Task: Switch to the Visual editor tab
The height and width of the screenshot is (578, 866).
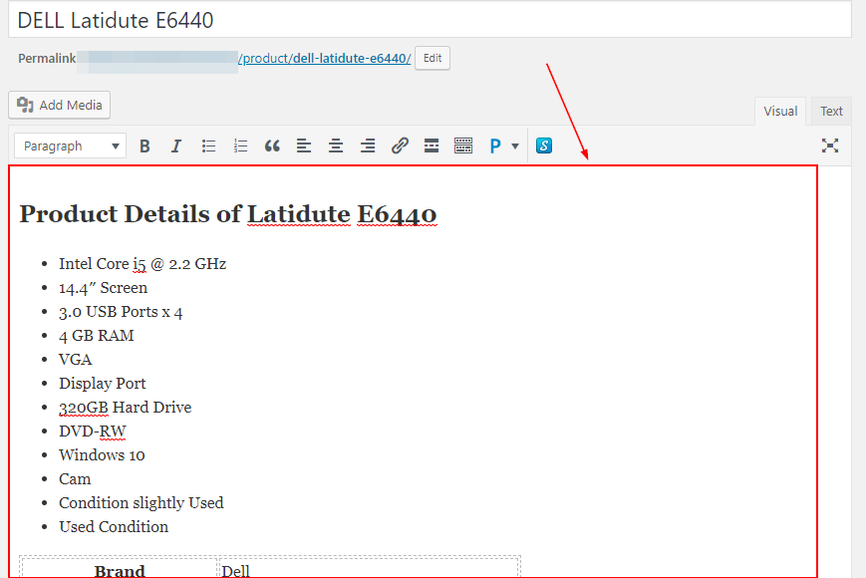Action: pyautogui.click(x=780, y=111)
